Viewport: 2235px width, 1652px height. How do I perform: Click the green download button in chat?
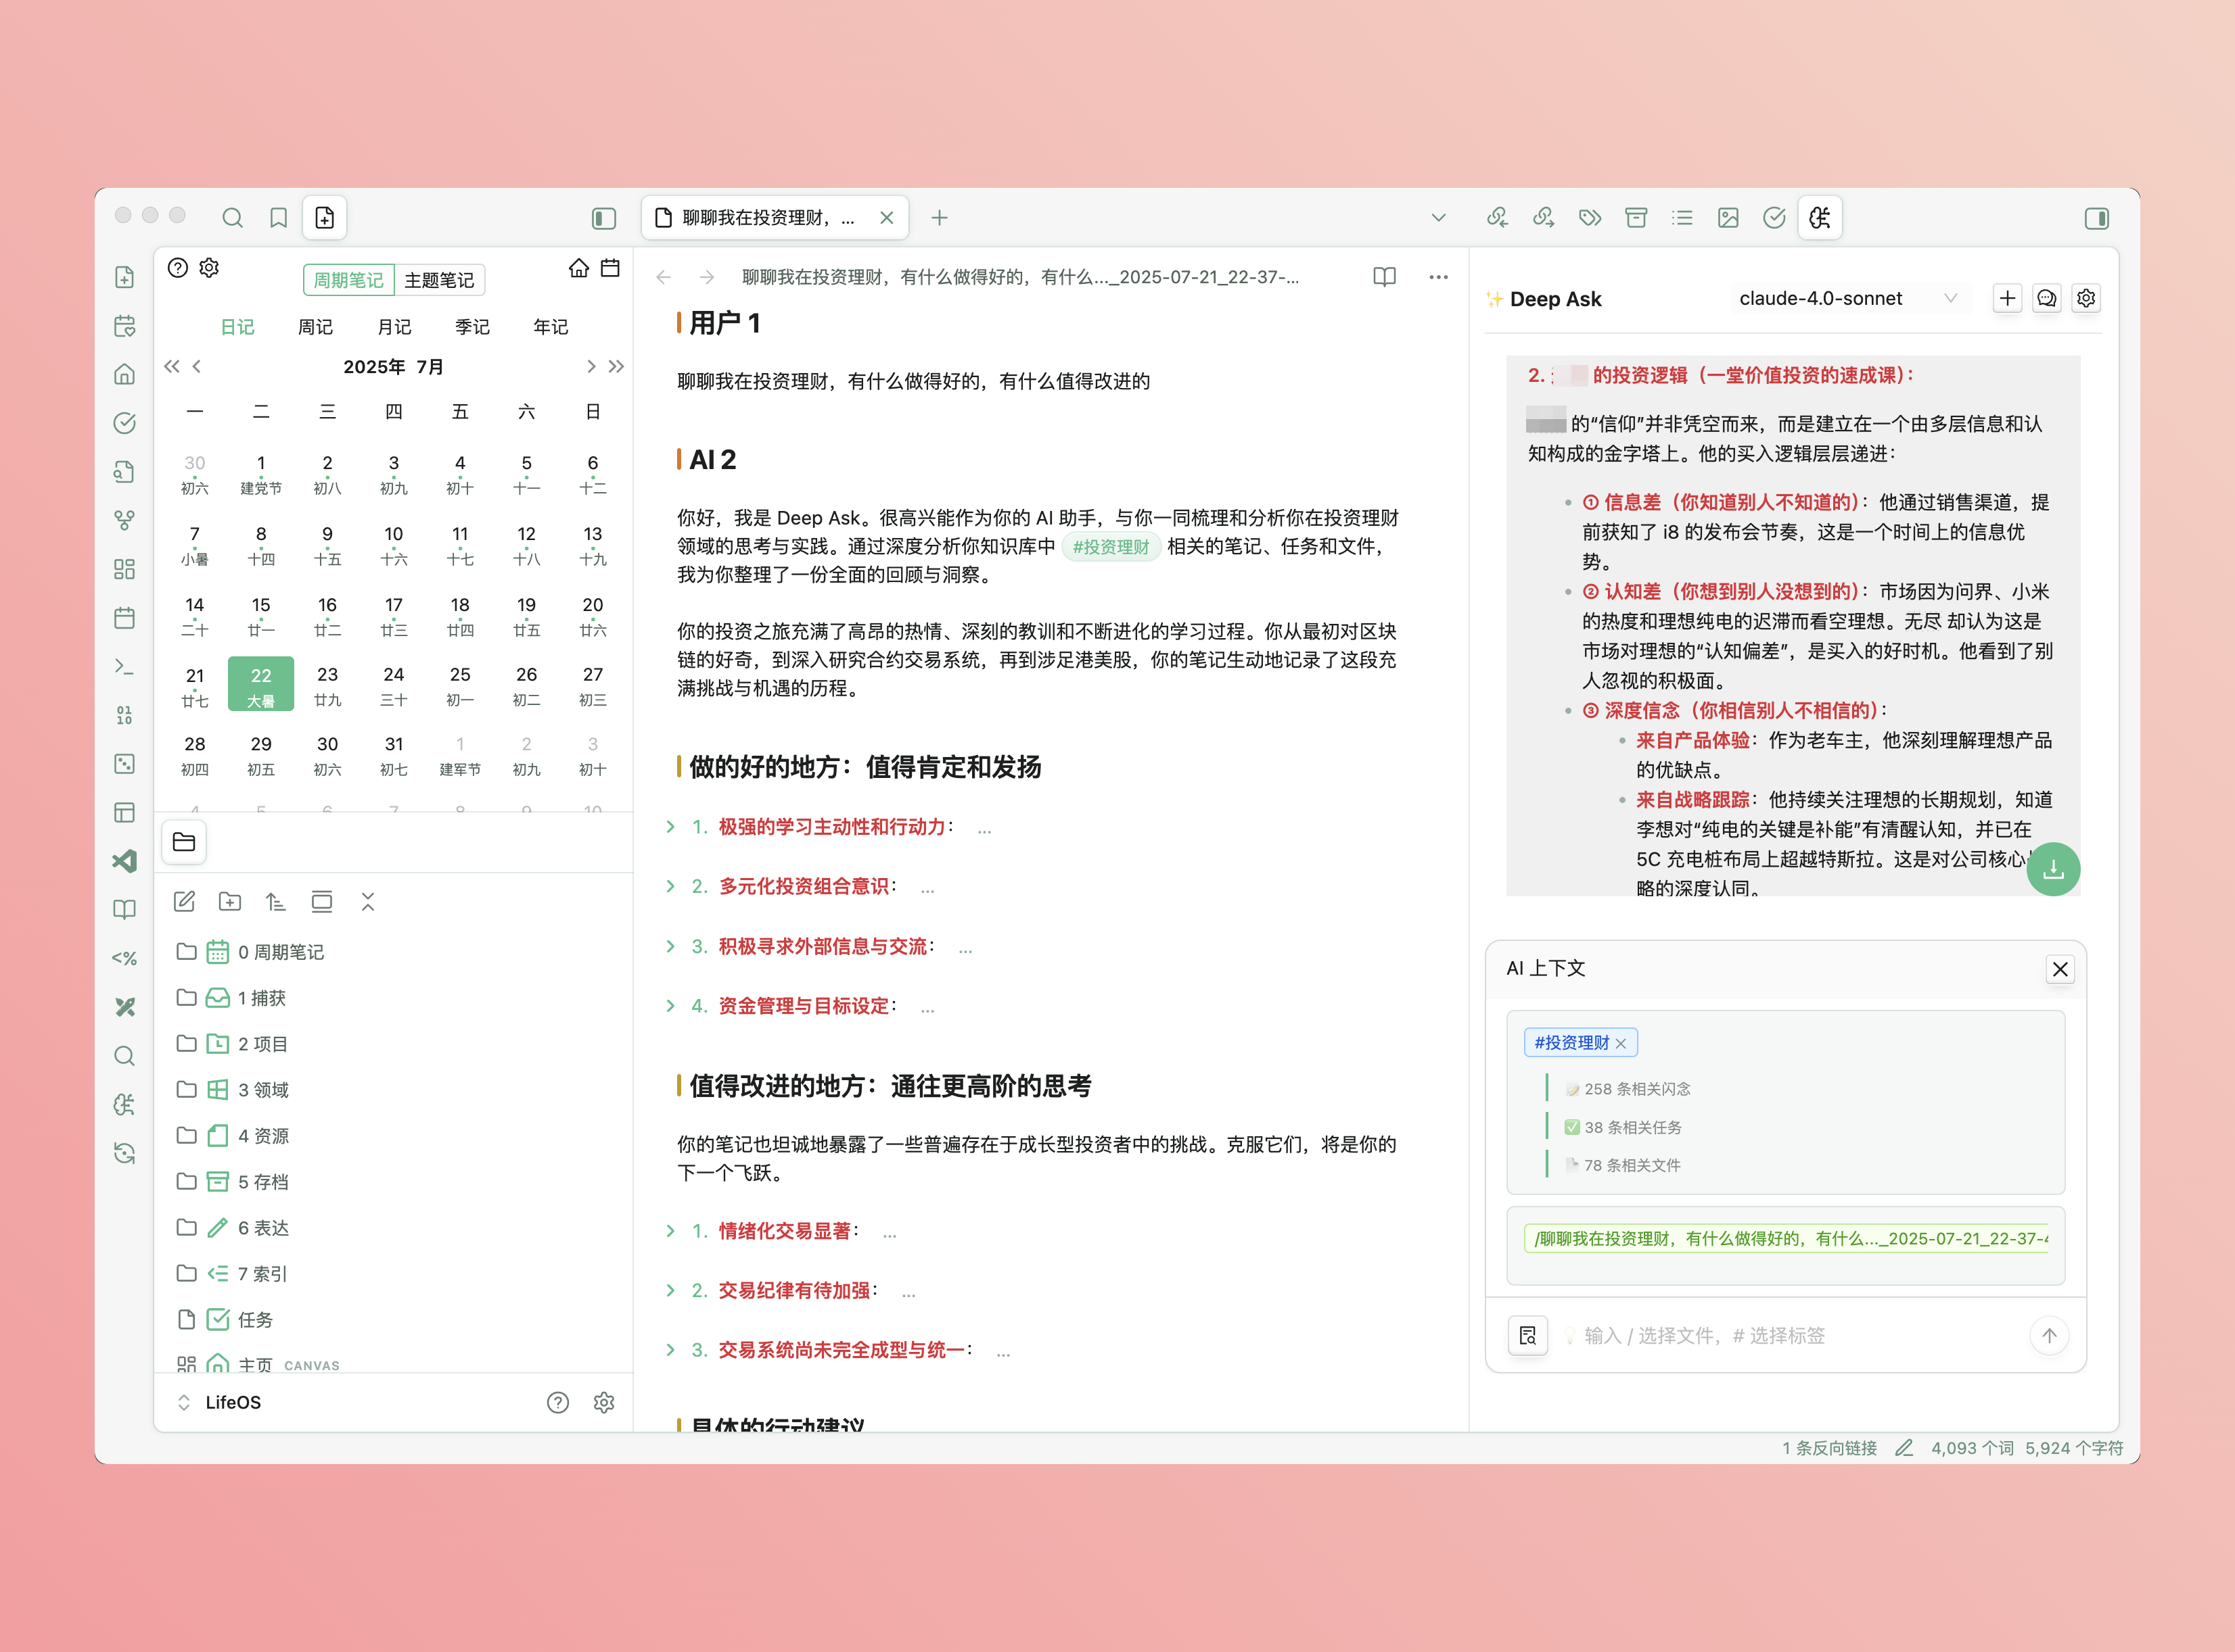click(2053, 870)
